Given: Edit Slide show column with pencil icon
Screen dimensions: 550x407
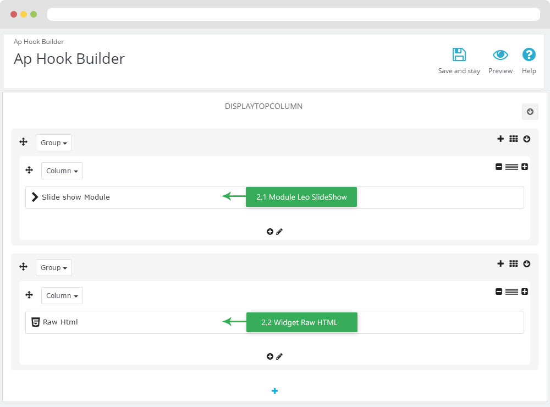Looking at the screenshot, I should 279,232.
